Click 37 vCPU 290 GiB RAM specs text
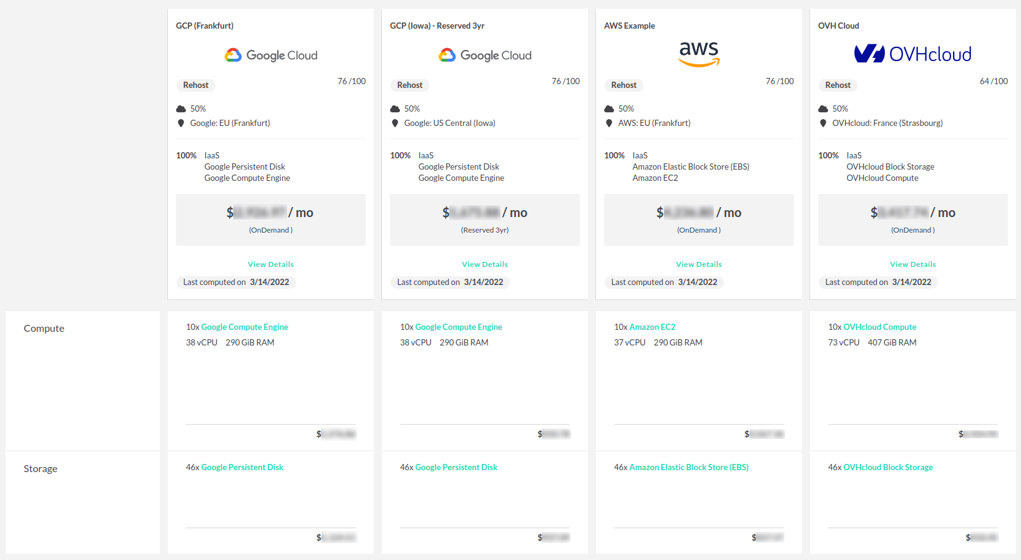This screenshot has width=1021, height=560. coord(658,342)
